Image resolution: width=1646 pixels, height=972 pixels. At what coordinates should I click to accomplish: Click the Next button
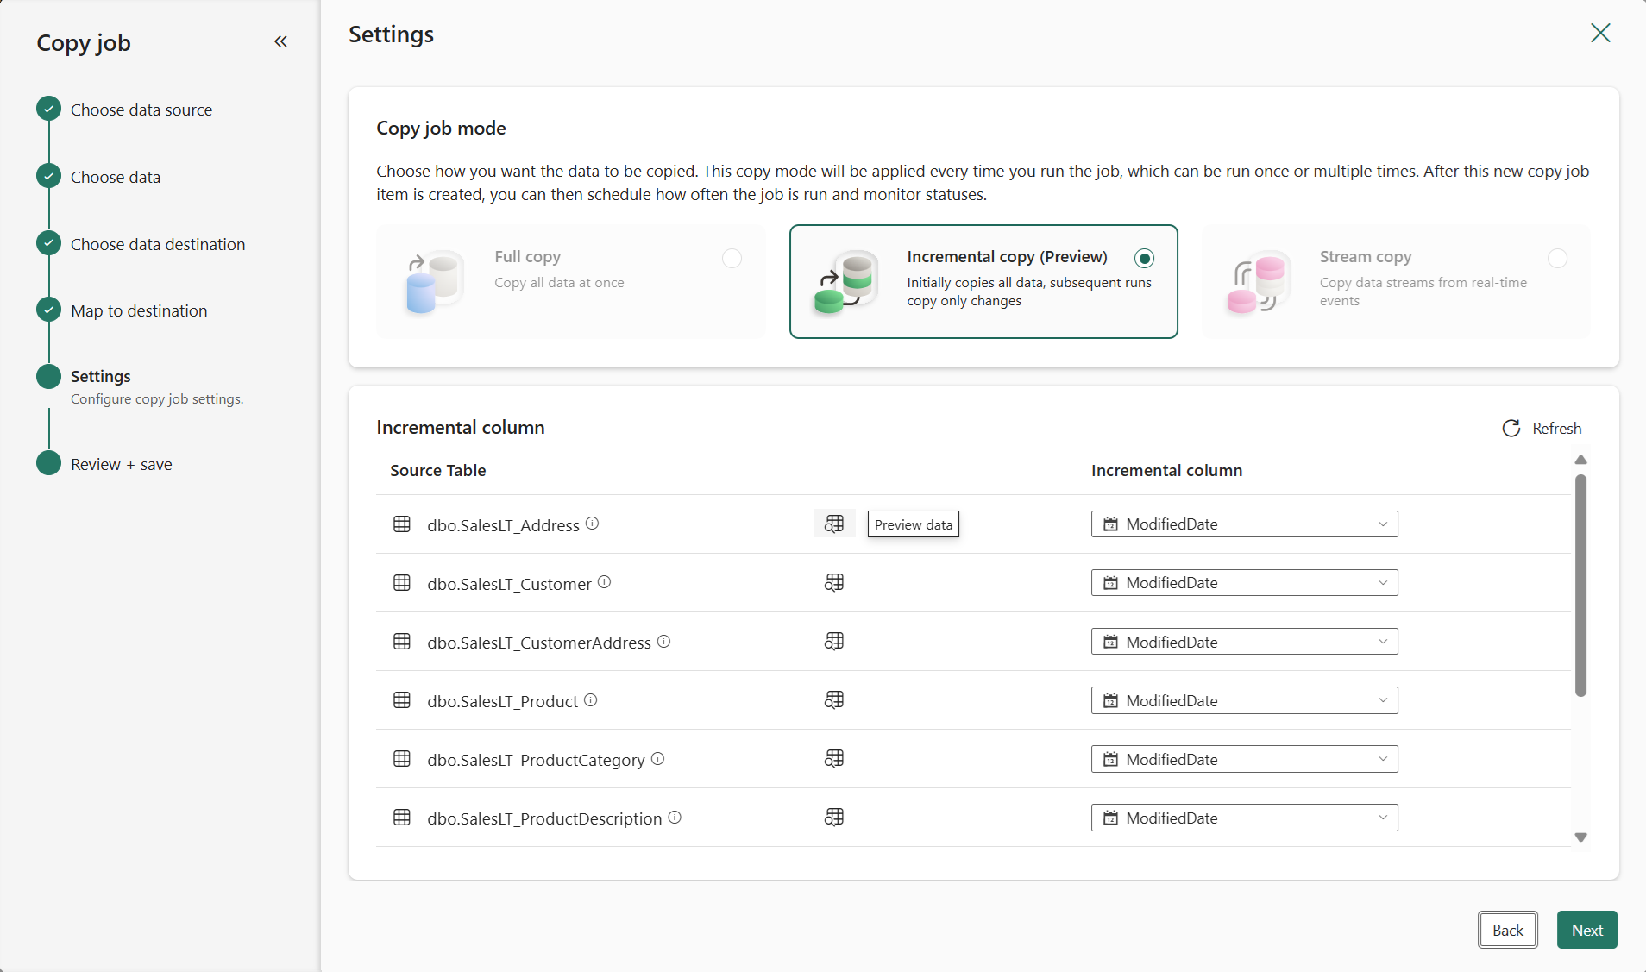tap(1586, 930)
